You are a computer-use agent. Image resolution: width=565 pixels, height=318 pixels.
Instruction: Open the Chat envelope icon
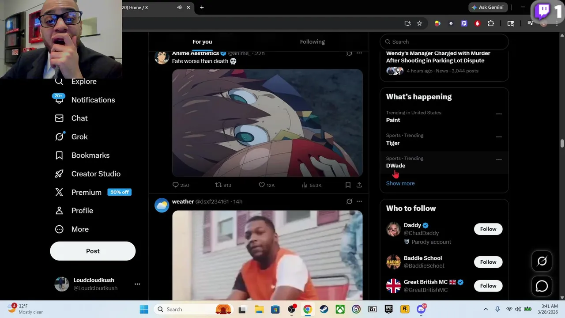coord(59,118)
